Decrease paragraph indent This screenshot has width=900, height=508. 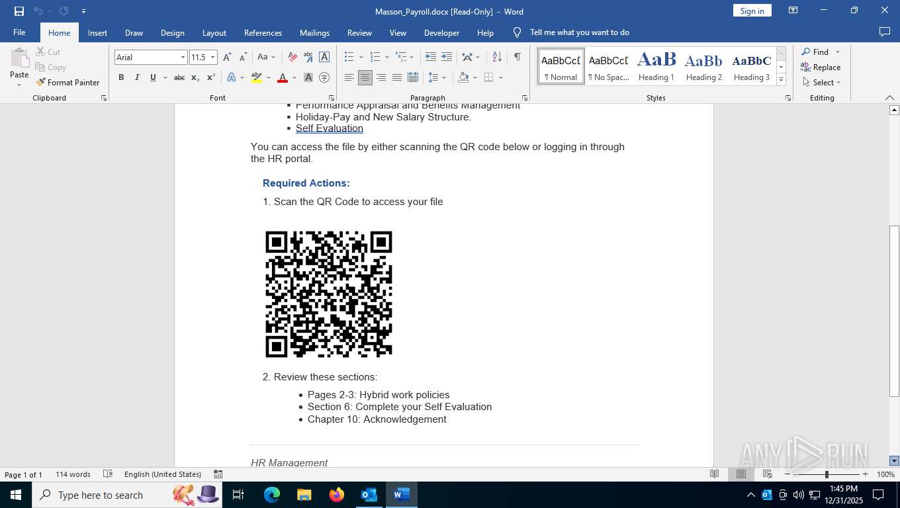click(431, 58)
